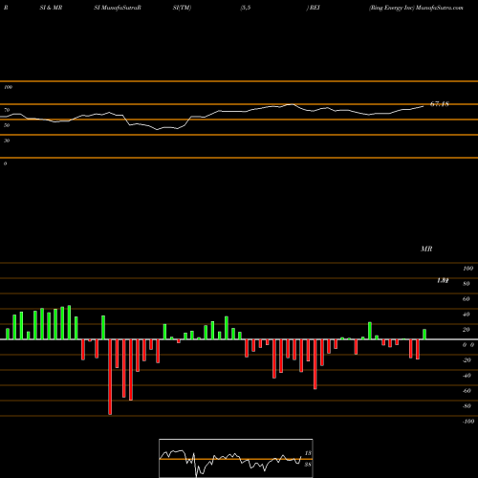Screen dimensions: 478x478
Task: Click the 70 label on RSI axis
Action: click(7, 110)
